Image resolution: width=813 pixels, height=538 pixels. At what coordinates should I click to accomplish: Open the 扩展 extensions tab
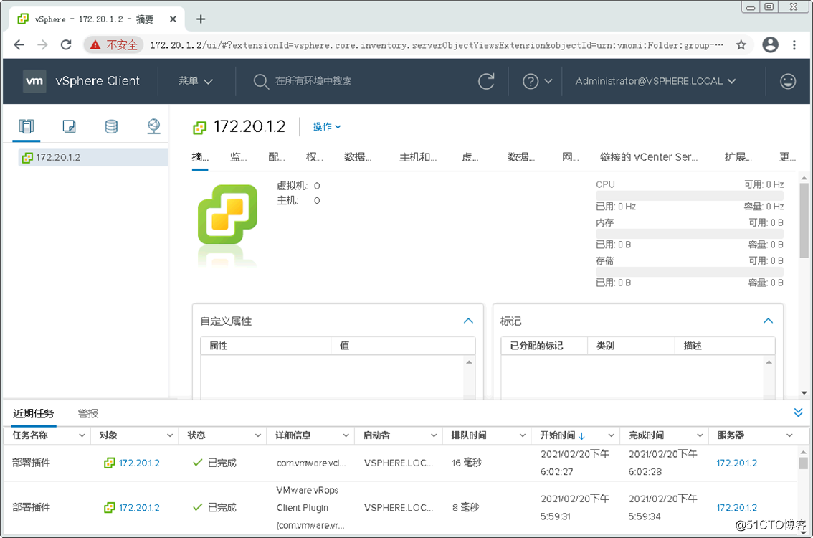[x=738, y=157]
